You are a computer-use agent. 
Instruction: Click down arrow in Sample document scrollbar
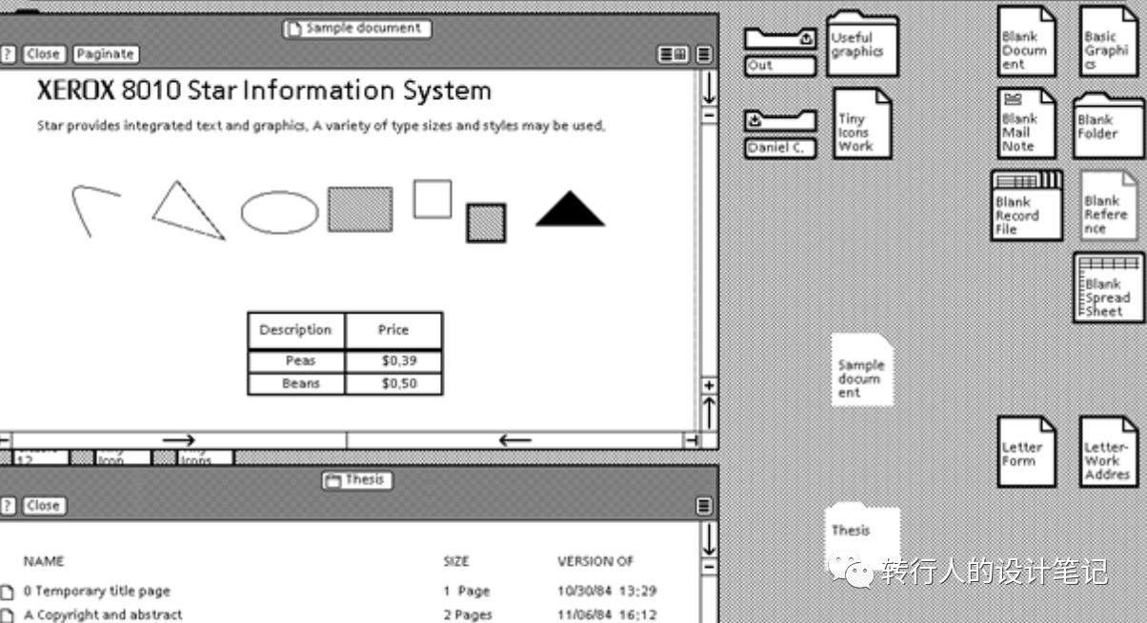pos(709,89)
